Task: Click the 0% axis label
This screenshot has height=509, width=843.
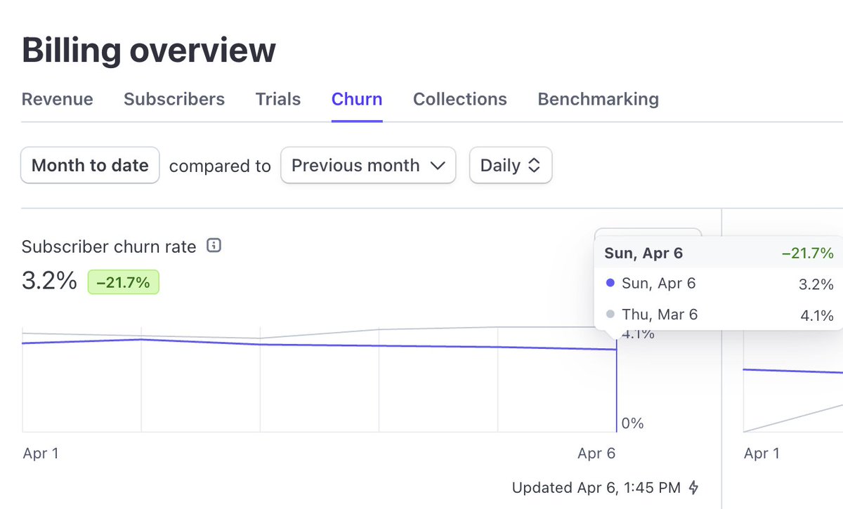Action: point(632,423)
